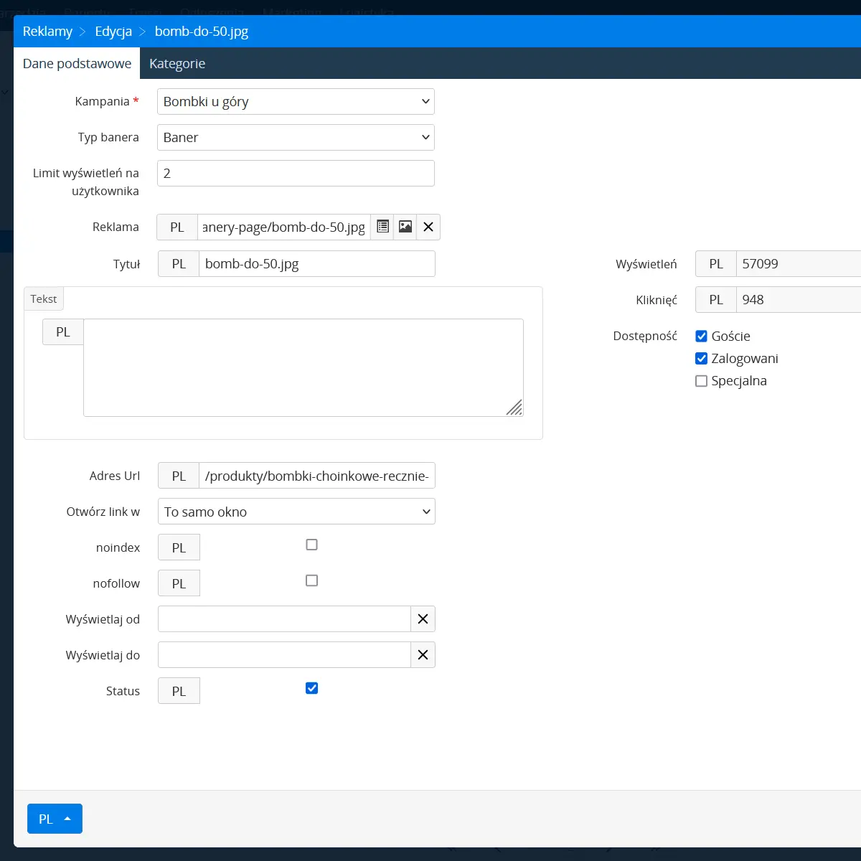Screen dimensions: 861x861
Task: Focus the Tytuł input field
Action: point(317,263)
